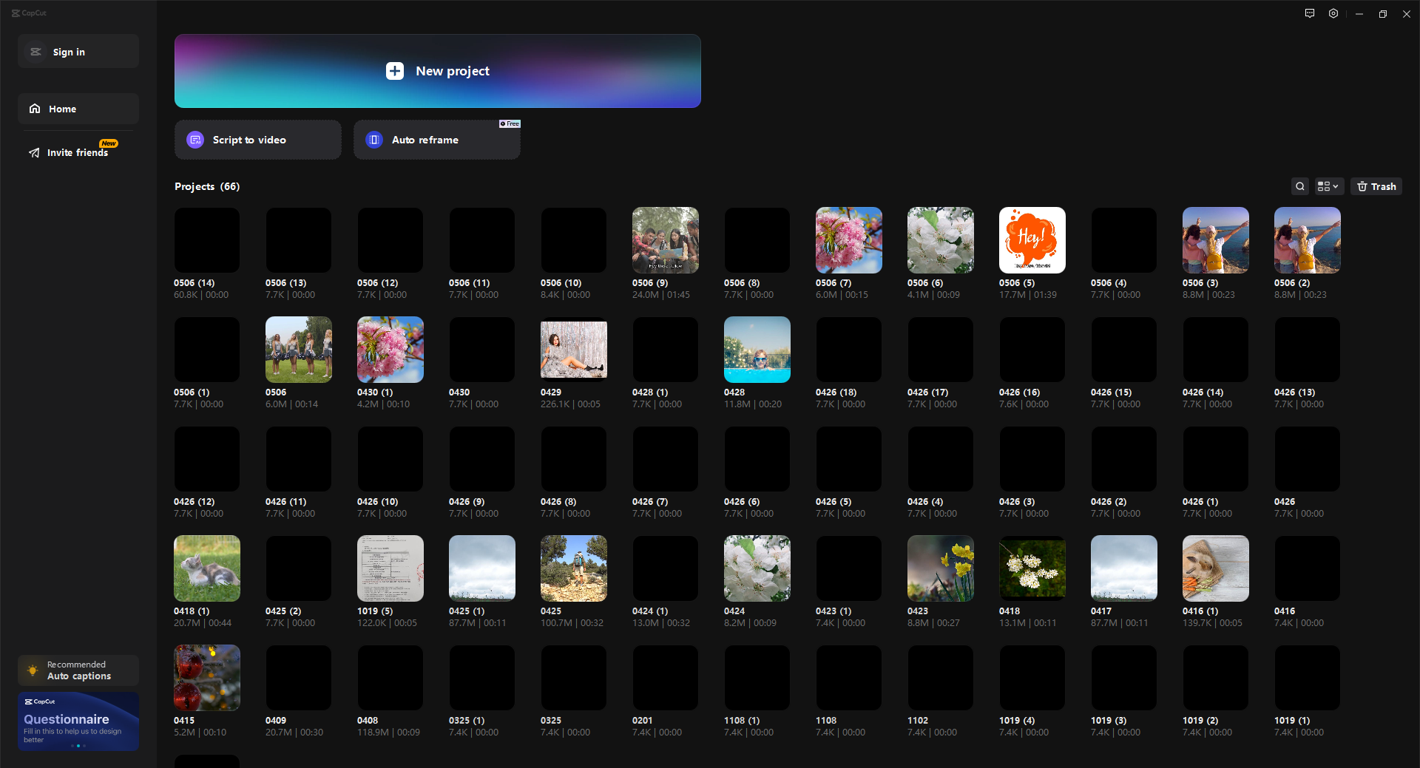Expand the grid view layout dropdown
Viewport: 1420px width, 768px height.
tap(1328, 186)
